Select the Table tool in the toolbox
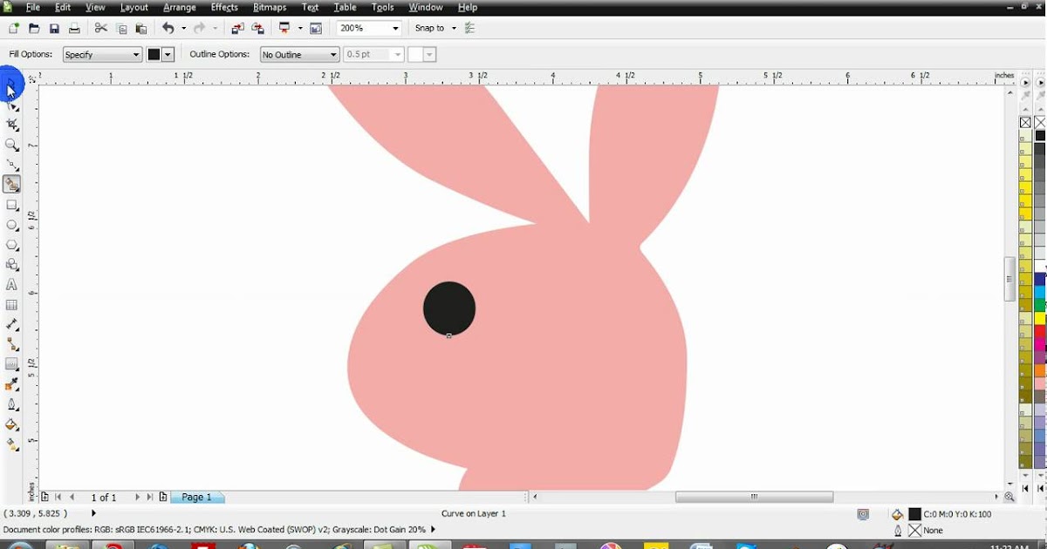1047x549 pixels. (x=12, y=305)
